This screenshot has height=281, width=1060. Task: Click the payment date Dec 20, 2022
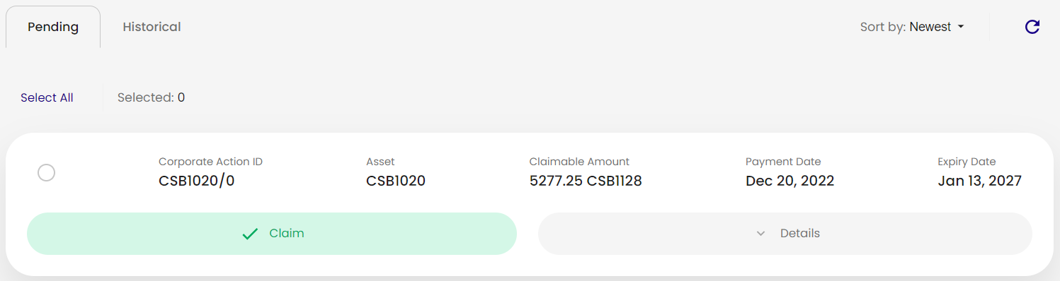(790, 181)
